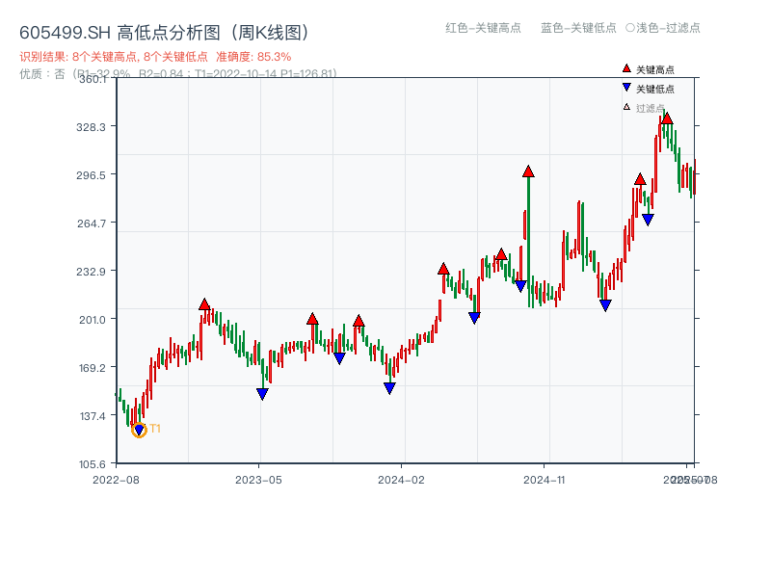Click the 2022-08 x-axis label
The height and width of the screenshot is (578, 771).
pos(116,480)
